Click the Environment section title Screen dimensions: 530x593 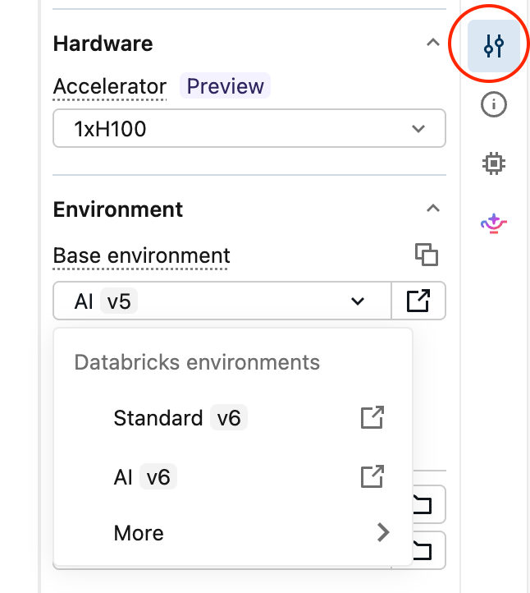[x=118, y=209]
